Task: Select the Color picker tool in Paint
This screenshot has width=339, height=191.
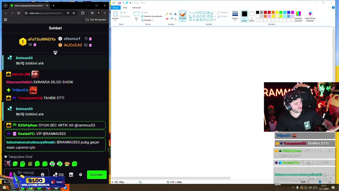Action: click(171, 19)
